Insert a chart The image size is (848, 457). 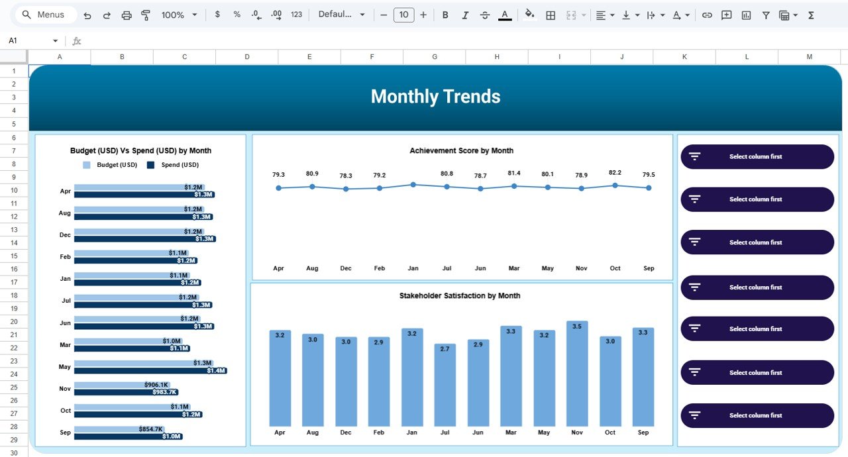(746, 15)
